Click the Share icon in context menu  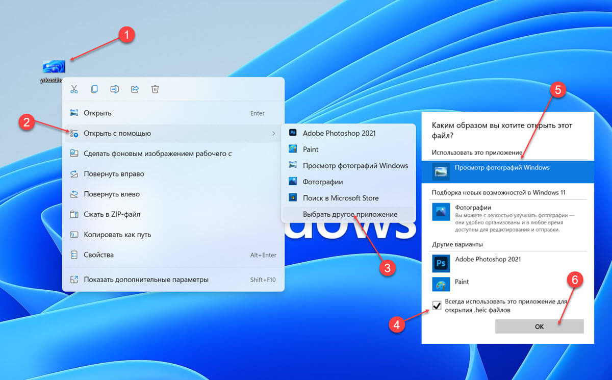pyautogui.click(x=135, y=89)
